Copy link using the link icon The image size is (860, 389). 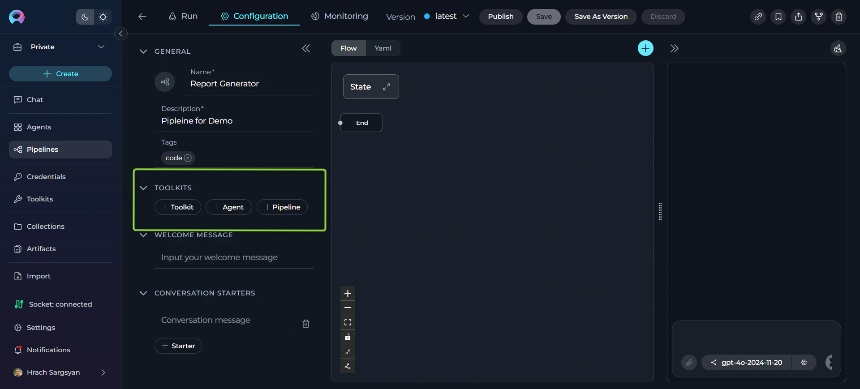click(758, 17)
